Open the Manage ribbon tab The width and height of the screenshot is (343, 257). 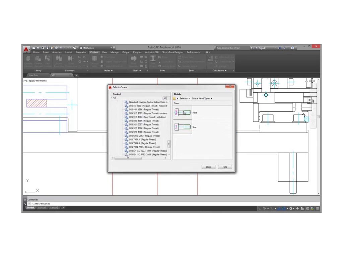[x=115, y=52]
